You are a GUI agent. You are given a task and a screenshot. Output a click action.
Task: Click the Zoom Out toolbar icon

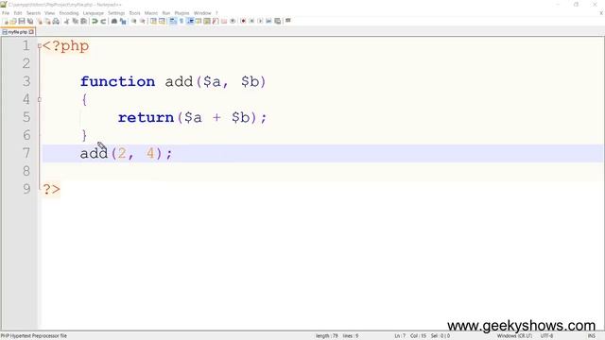pos(143,21)
